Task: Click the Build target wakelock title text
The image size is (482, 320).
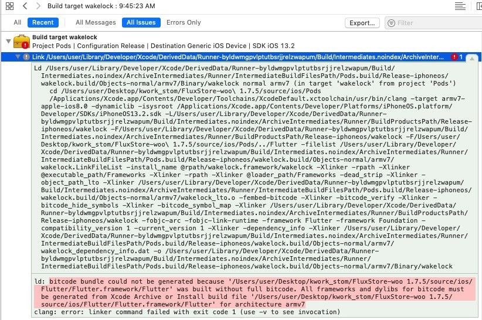Action: [65, 37]
